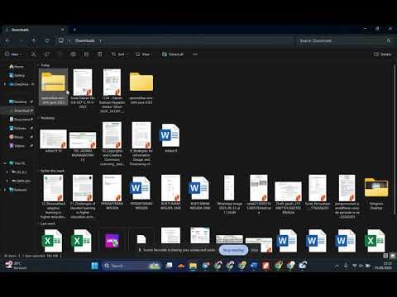
Task: Open the Windows Start menu
Action: (x=94, y=266)
